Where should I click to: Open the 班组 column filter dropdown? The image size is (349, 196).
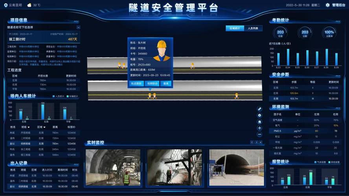[x=28, y=127]
